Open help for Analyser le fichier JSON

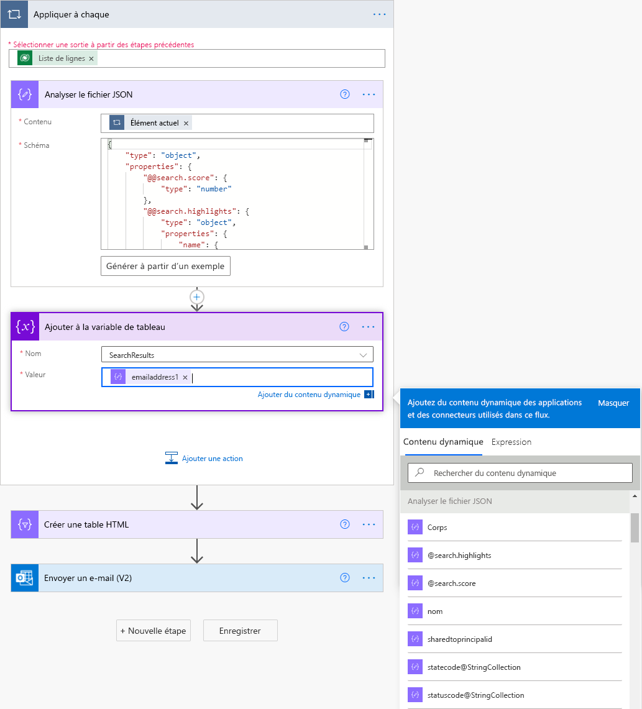pyautogui.click(x=344, y=94)
